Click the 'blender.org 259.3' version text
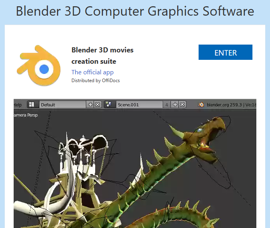This screenshot has height=228, width=270. click(224, 105)
